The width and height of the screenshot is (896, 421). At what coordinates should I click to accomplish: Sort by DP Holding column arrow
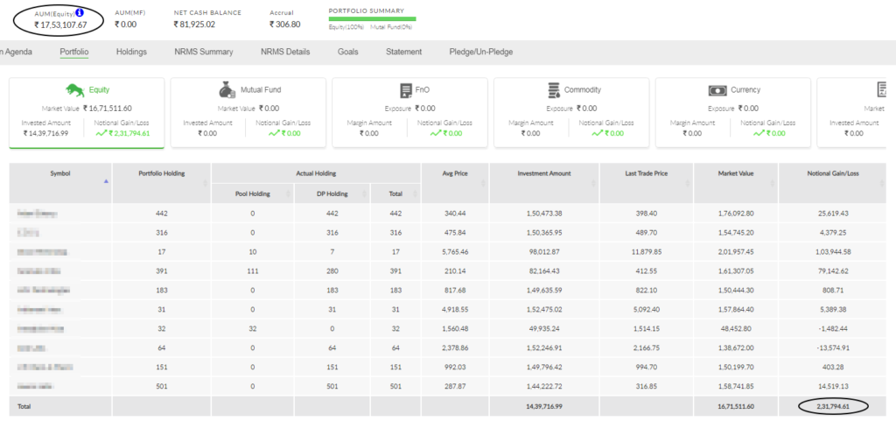[365, 193]
